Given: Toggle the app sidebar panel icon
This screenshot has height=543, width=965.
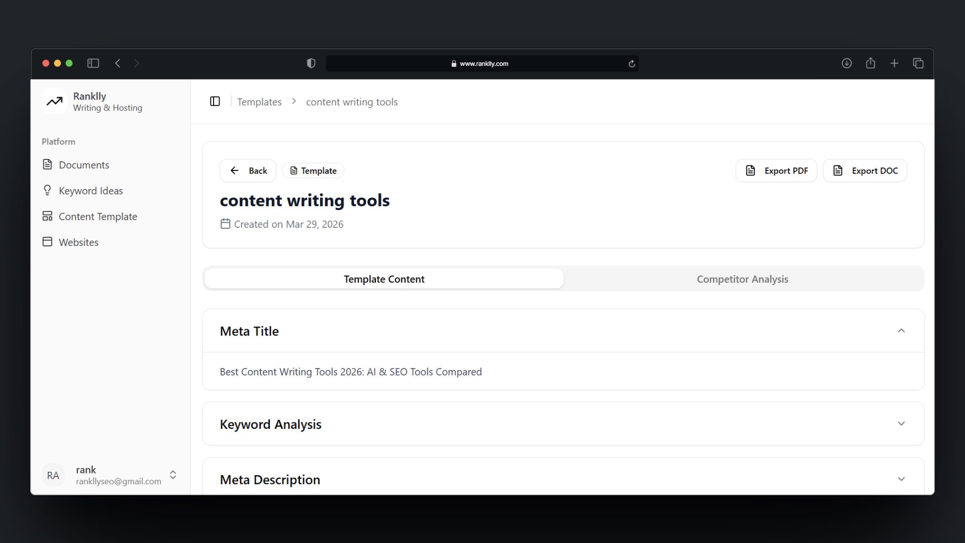Looking at the screenshot, I should pos(215,102).
